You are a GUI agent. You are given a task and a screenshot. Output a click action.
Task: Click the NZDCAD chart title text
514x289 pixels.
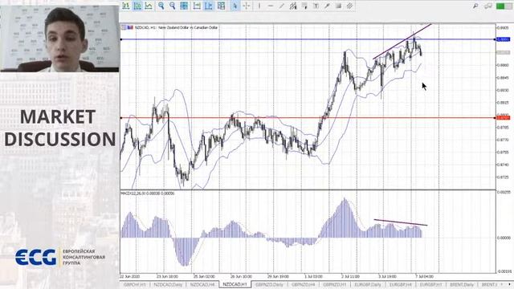pos(176,27)
